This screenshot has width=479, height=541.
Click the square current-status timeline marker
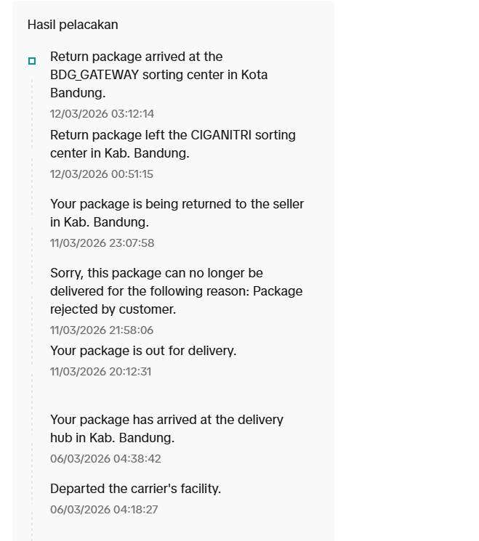click(x=32, y=61)
